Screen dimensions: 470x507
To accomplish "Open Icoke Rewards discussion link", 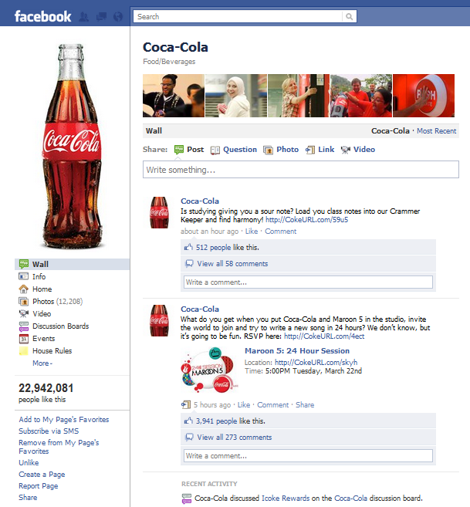I will coord(286,499).
